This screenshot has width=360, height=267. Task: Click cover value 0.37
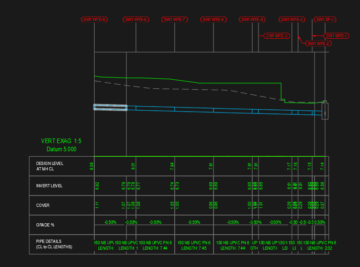tap(322, 205)
